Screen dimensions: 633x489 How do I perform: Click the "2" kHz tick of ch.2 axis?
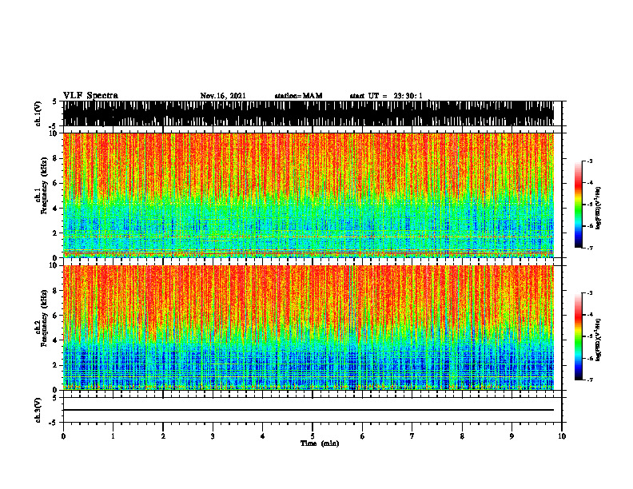(56, 365)
